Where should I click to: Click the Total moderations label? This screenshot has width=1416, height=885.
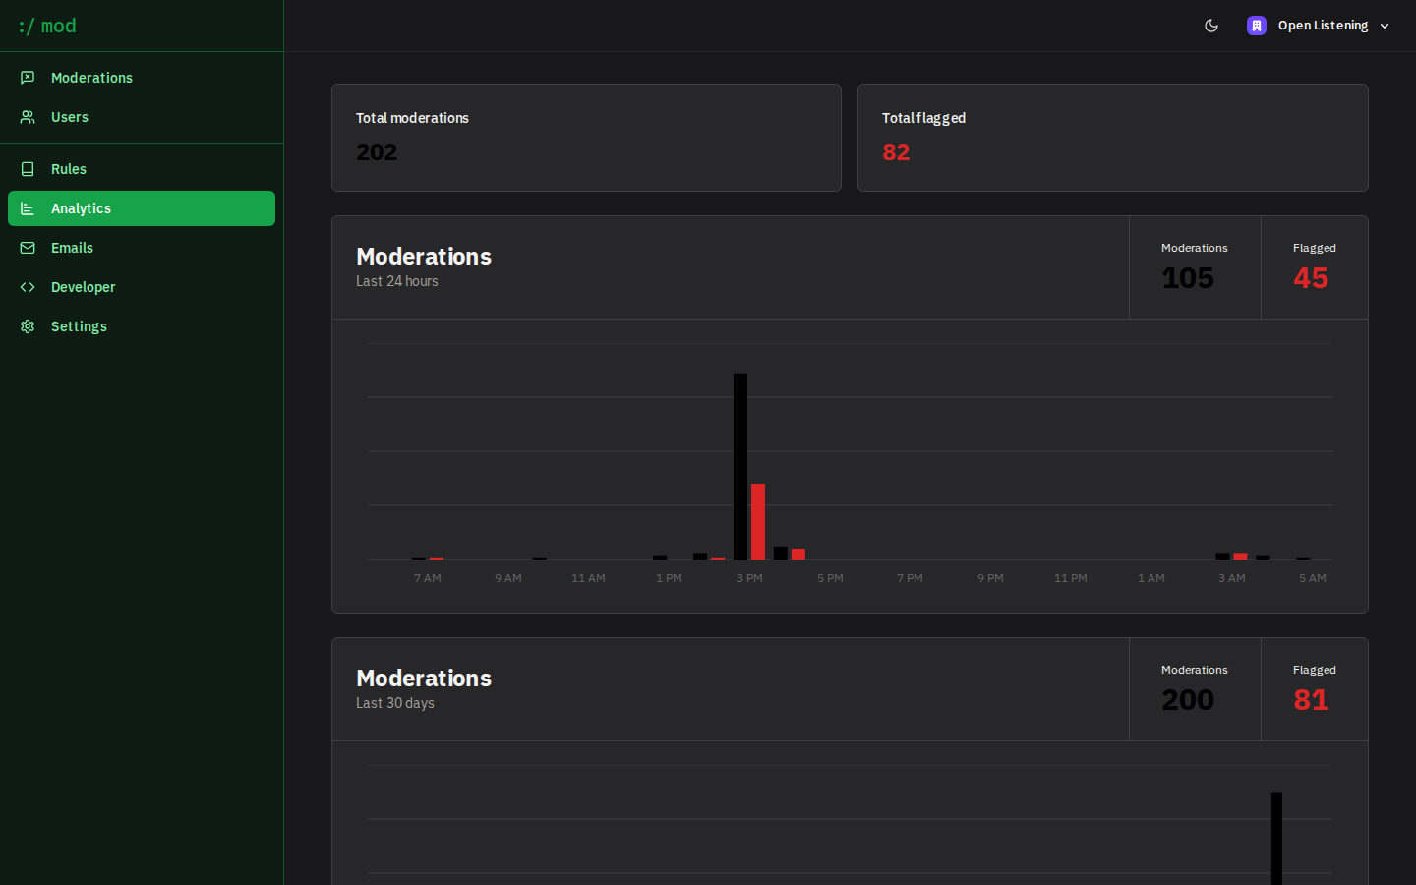coord(412,118)
